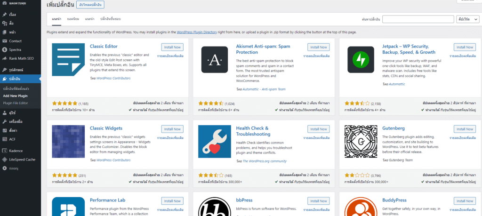Image resolution: width=482 pixels, height=216 pixels.
Task: Click the Tools wrench icon in sidebar
Action: 4,121
